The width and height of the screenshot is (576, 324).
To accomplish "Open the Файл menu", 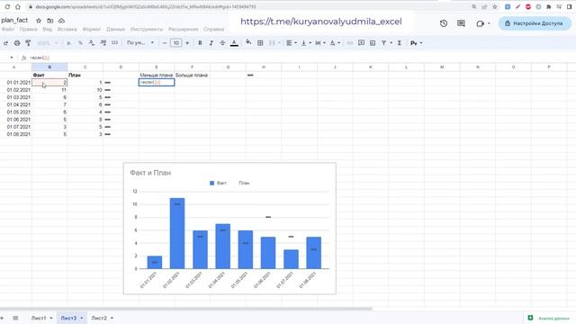I will pyautogui.click(x=8, y=29).
